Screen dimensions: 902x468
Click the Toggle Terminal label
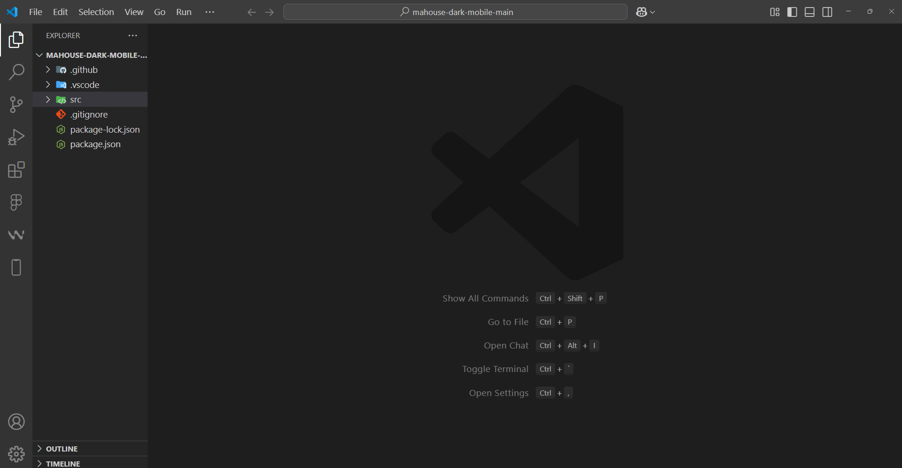(x=495, y=369)
